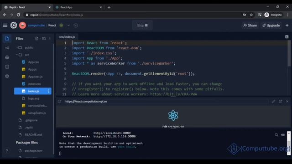The width and height of the screenshot is (292, 164).
Task: Open the version control sidebar icon
Action: pos(7,48)
